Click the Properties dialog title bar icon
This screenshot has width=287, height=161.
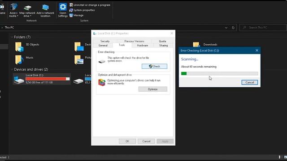(95, 34)
